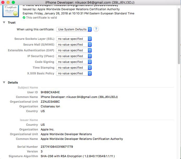Click the certificate thumbnail icon
This screenshot has height=159, width=181.
point(11,11)
